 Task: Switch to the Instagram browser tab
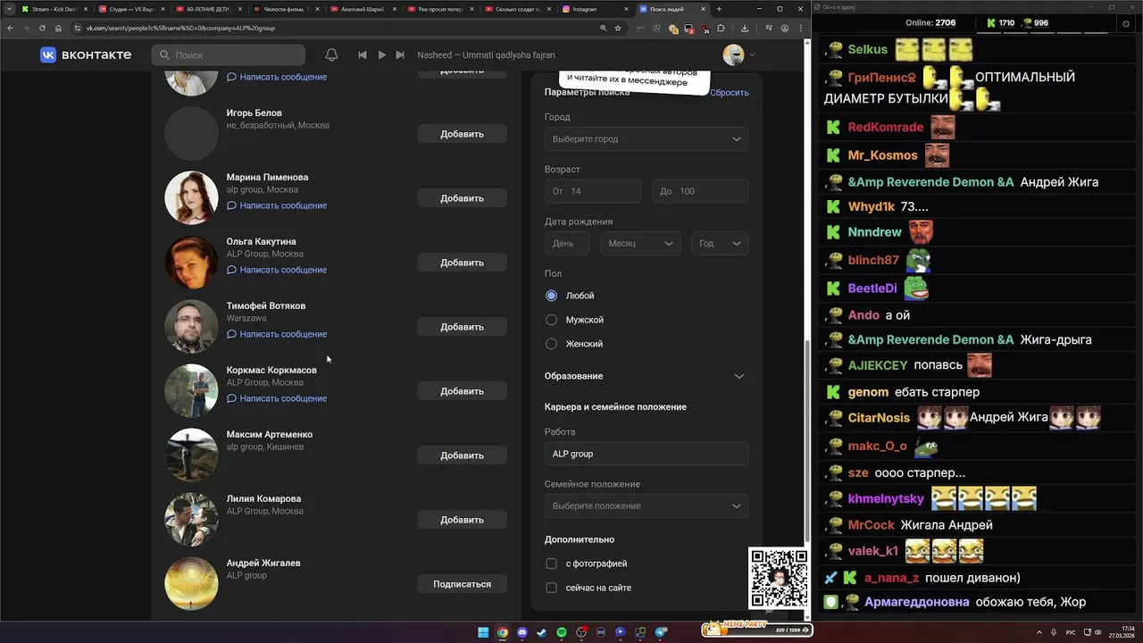tap(596, 9)
